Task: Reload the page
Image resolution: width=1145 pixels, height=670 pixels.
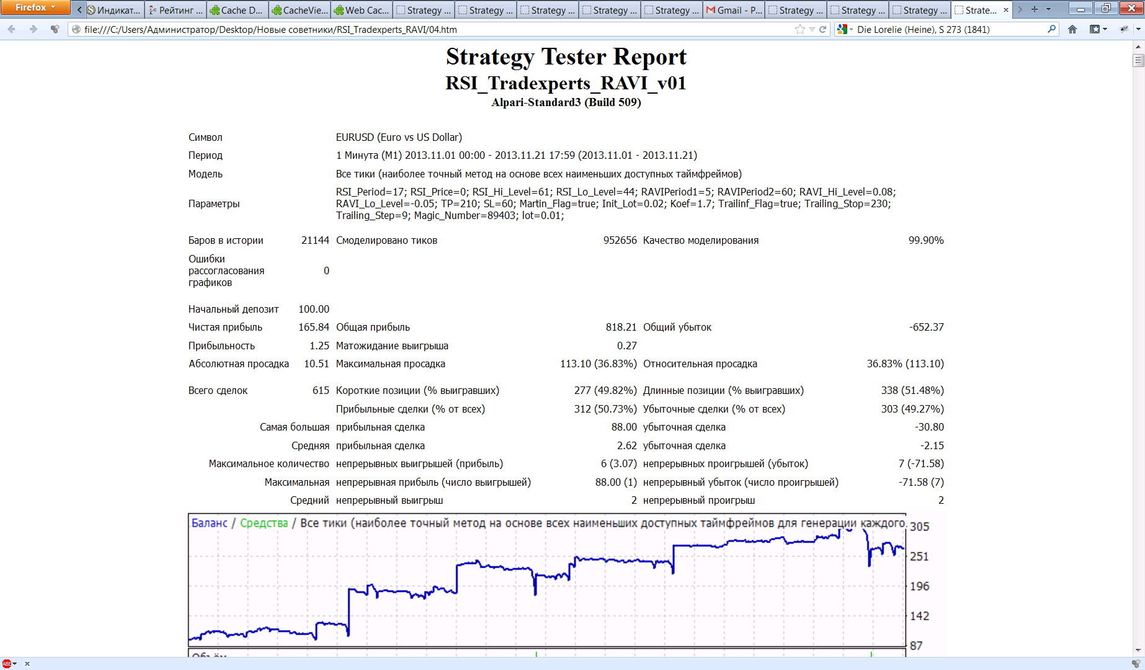Action: point(823,29)
